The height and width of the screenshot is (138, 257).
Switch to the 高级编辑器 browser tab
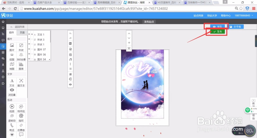coord(107,3)
